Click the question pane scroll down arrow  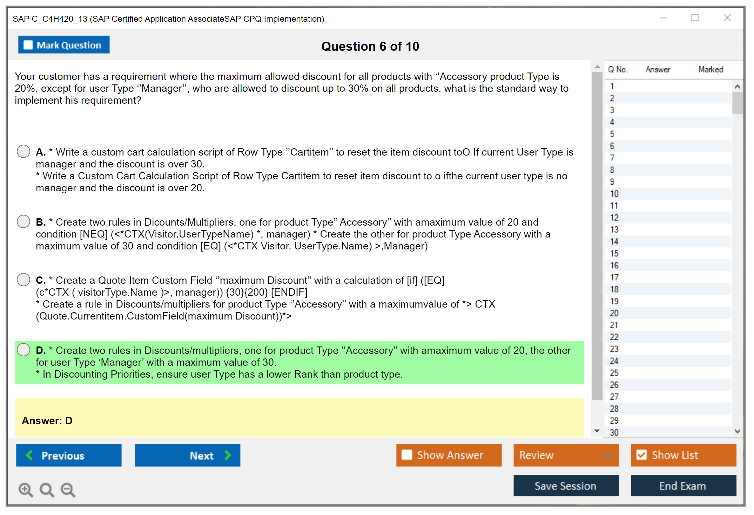pos(597,431)
